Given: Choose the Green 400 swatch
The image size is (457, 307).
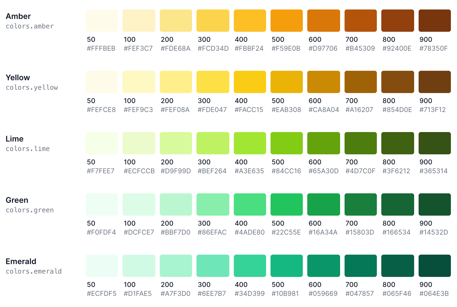Looking at the screenshot, I should [x=250, y=204].
